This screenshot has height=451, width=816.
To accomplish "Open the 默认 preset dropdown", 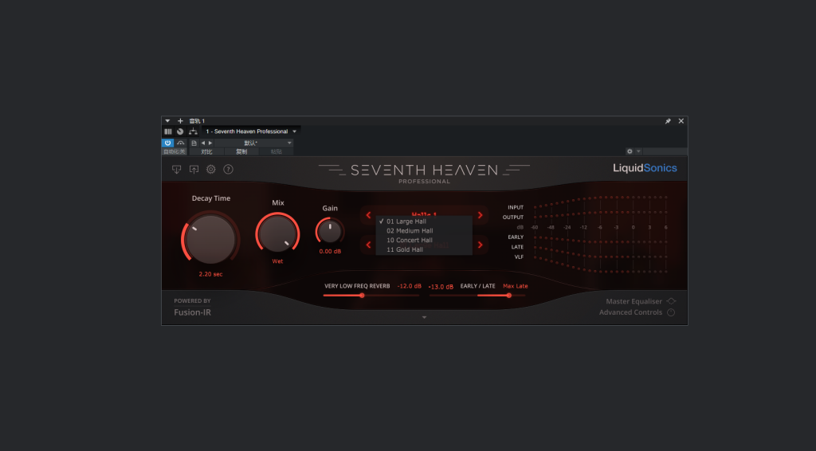I will 254,143.
